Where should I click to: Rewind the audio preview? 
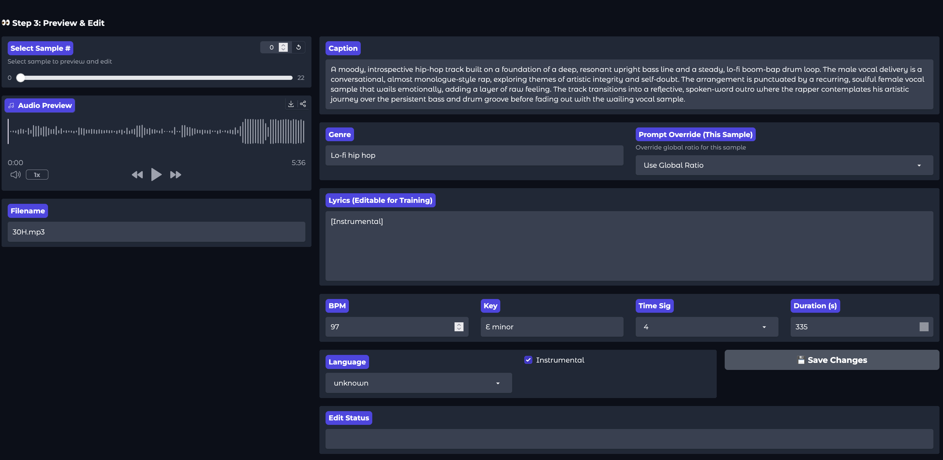(x=137, y=175)
